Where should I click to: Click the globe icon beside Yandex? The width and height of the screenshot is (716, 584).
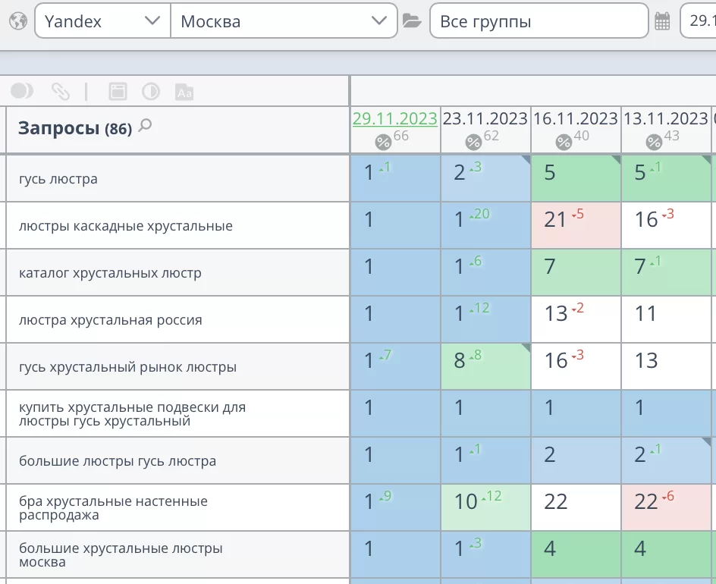pyautogui.click(x=17, y=21)
